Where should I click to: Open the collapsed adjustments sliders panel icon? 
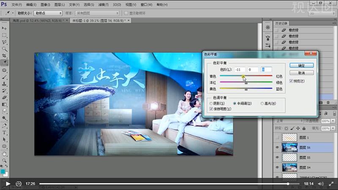268,46
